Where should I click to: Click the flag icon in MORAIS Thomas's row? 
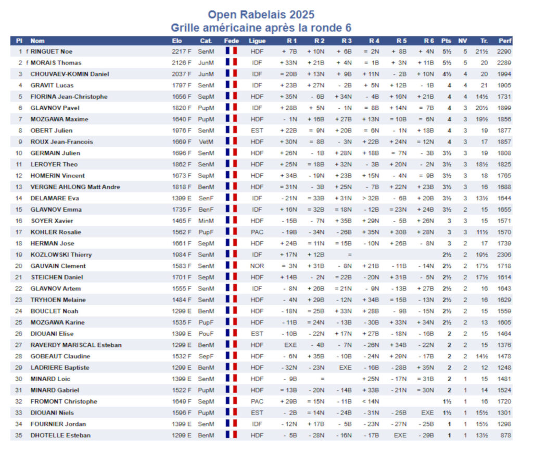[x=231, y=62]
